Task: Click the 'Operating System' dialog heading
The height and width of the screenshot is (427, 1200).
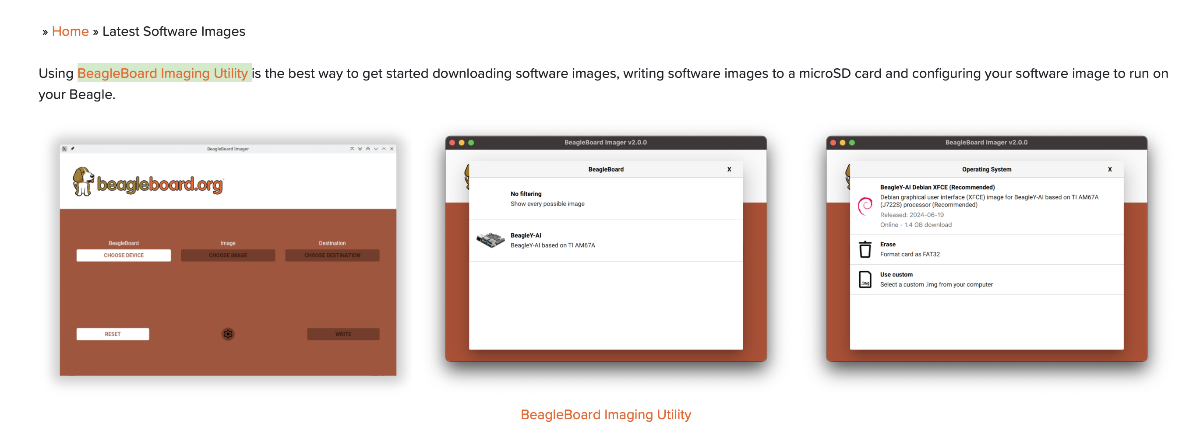Action: click(987, 169)
